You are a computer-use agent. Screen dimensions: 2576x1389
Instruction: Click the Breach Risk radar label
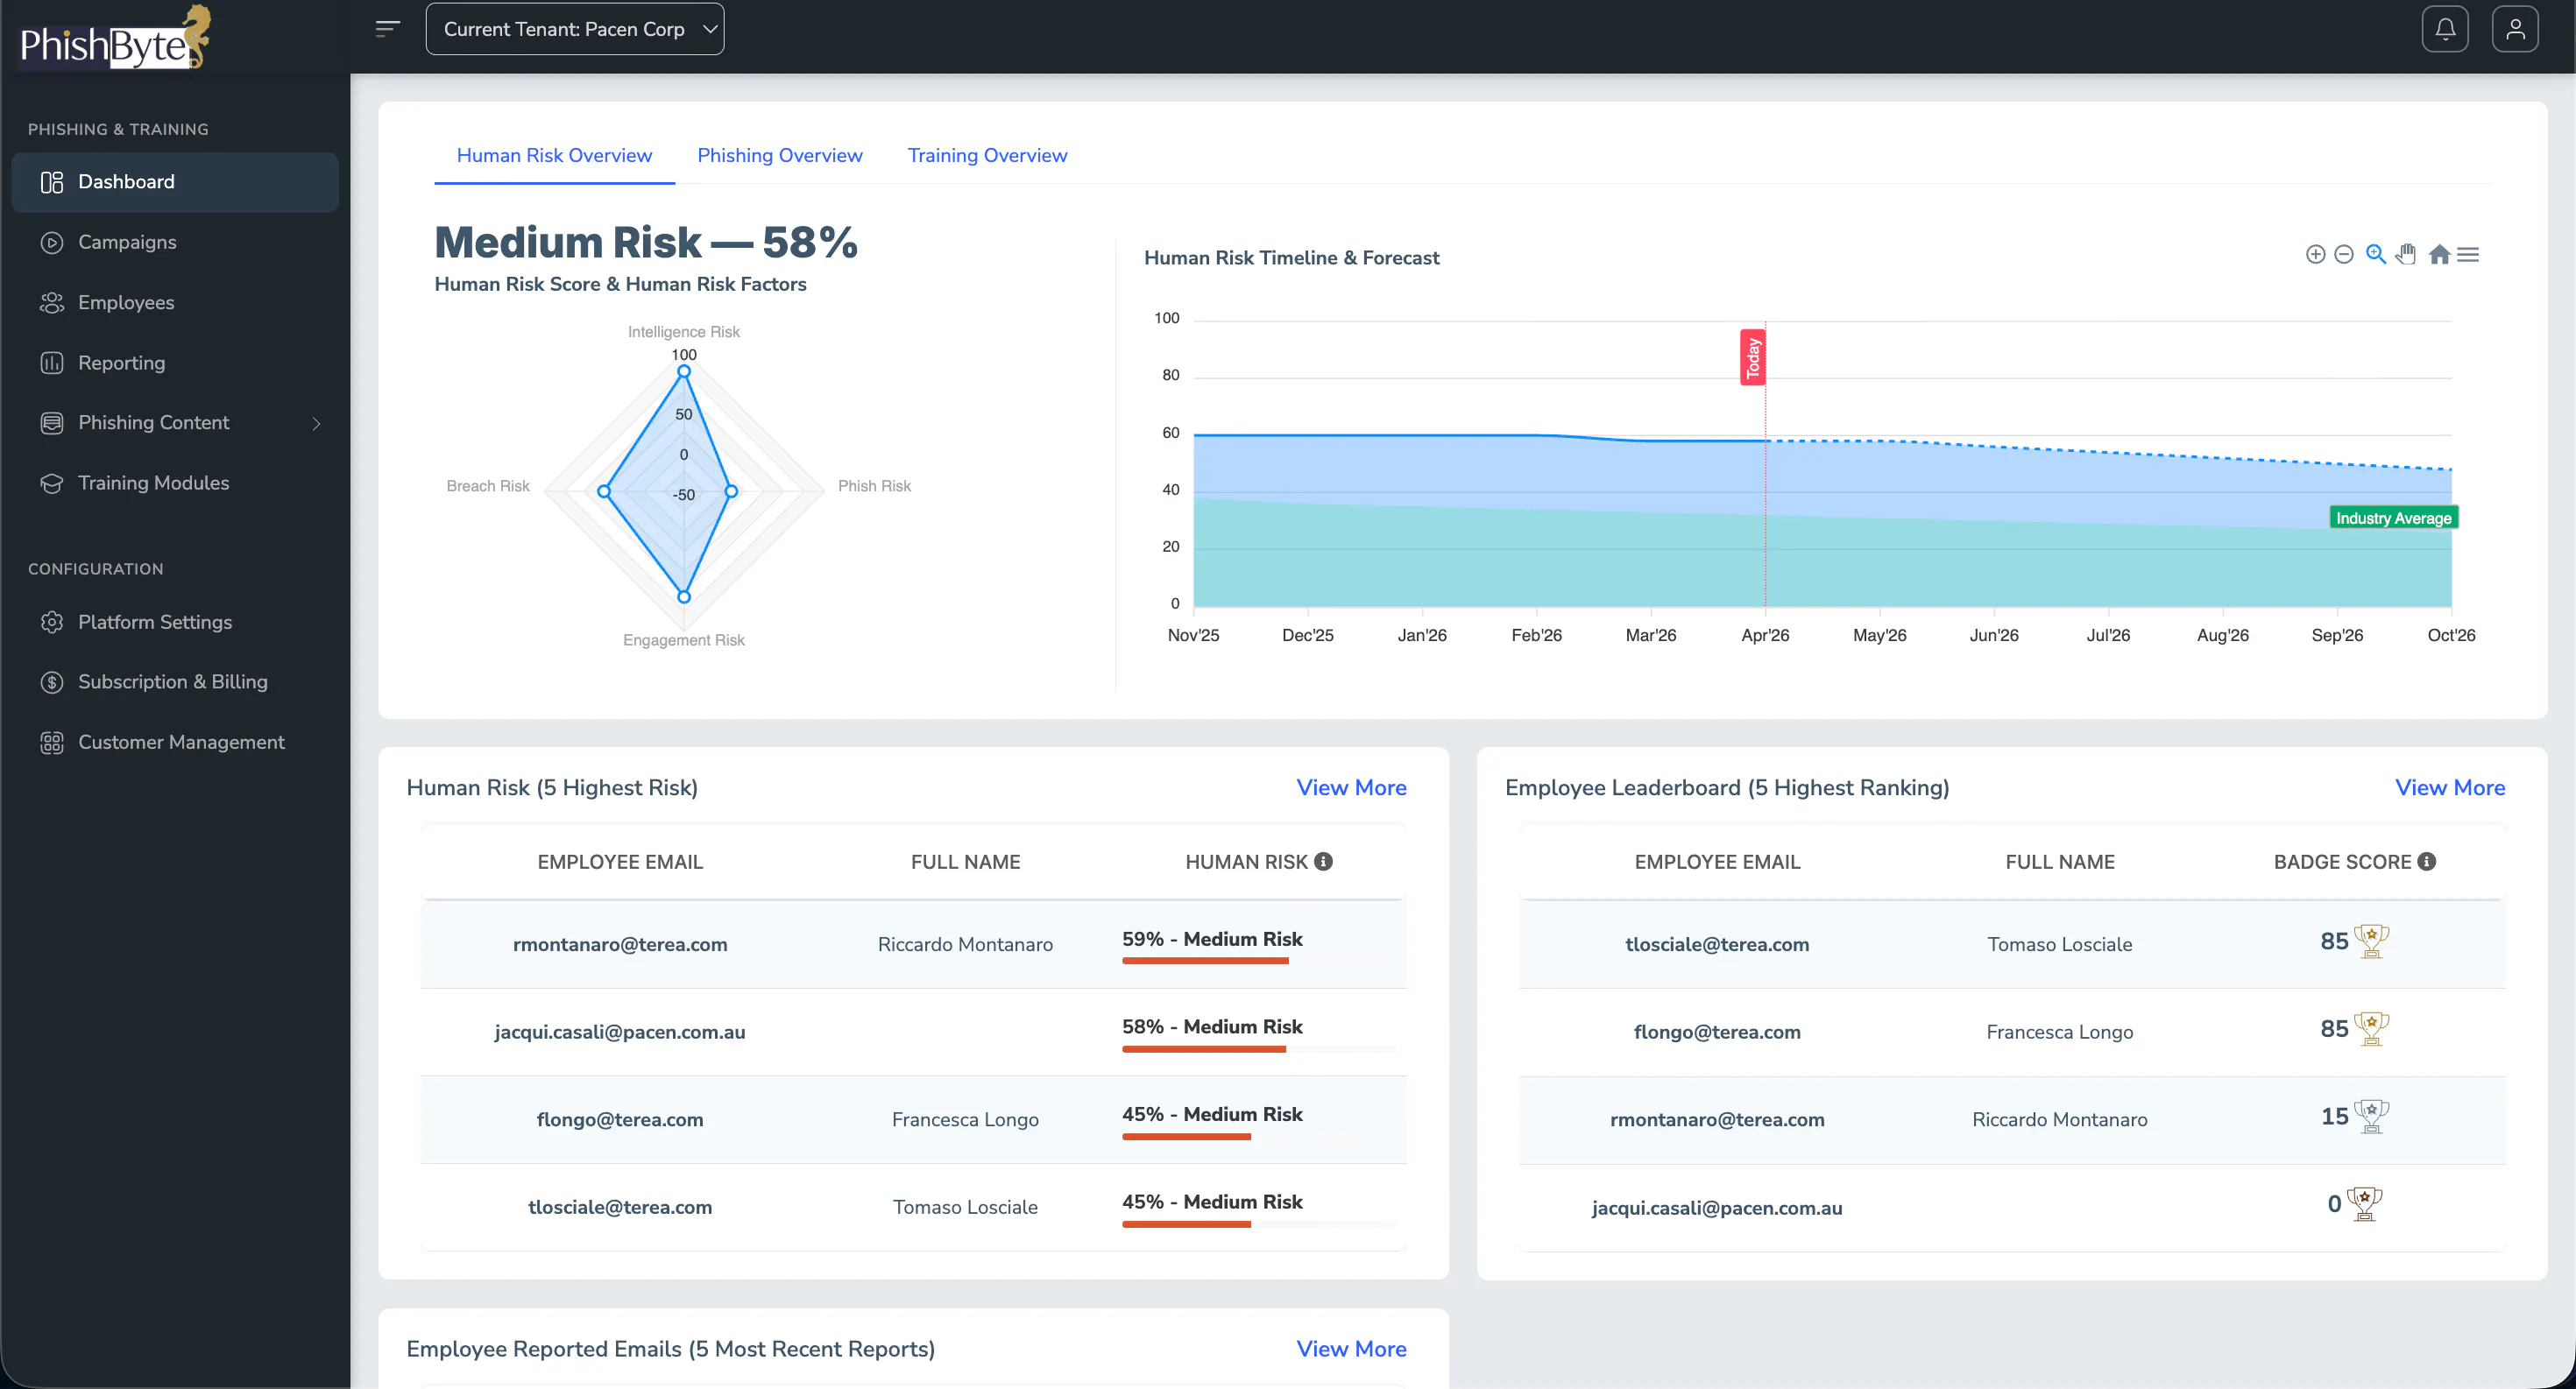point(488,486)
